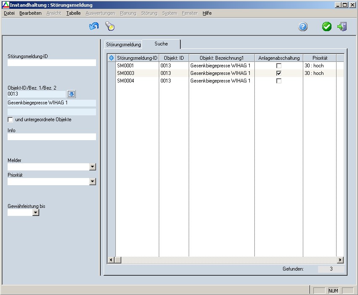Expand the Melder dropdown
Image resolution: width=358 pixels, height=295 pixels.
point(93,167)
